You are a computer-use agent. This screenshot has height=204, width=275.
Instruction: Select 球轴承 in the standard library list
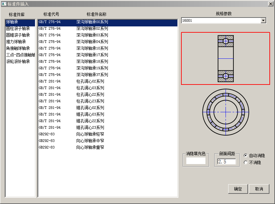(20, 22)
